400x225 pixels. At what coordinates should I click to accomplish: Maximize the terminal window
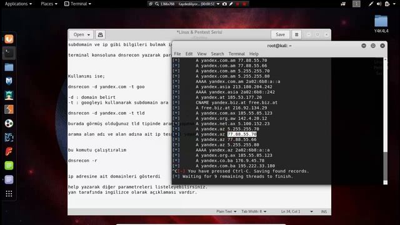tap(373, 46)
